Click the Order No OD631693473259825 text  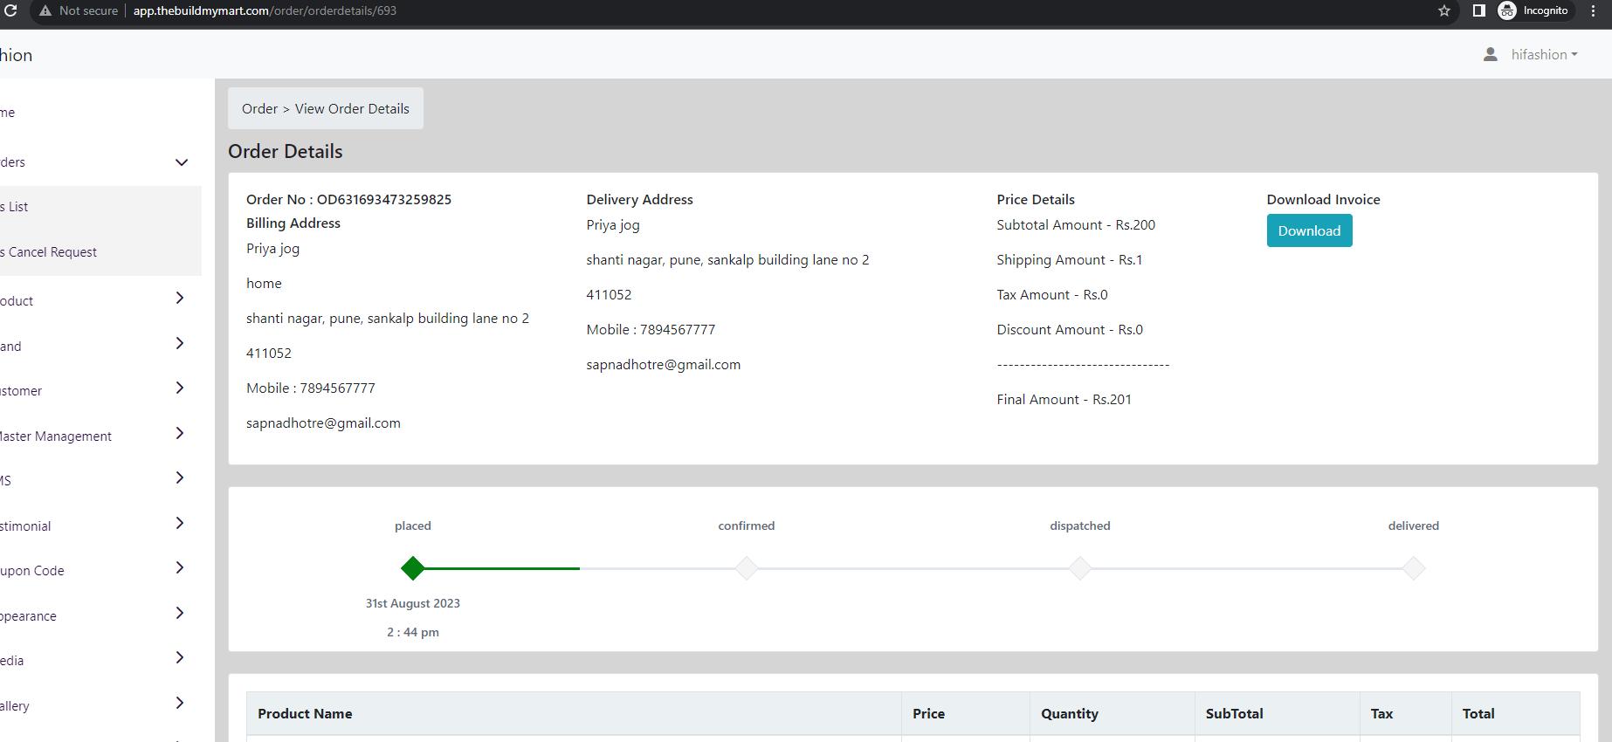click(x=348, y=199)
